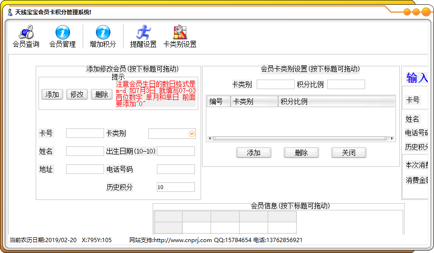Click the app icon in the title bar
This screenshot has height=253, width=434.
(x=10, y=12)
